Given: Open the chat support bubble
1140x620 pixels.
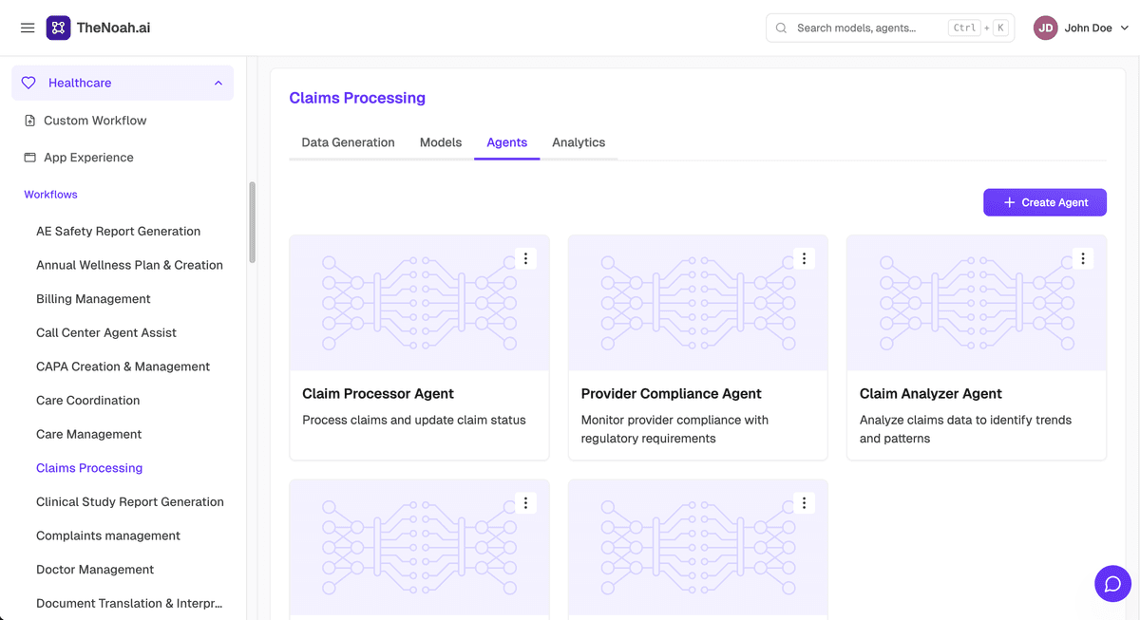Looking at the screenshot, I should click(x=1113, y=584).
